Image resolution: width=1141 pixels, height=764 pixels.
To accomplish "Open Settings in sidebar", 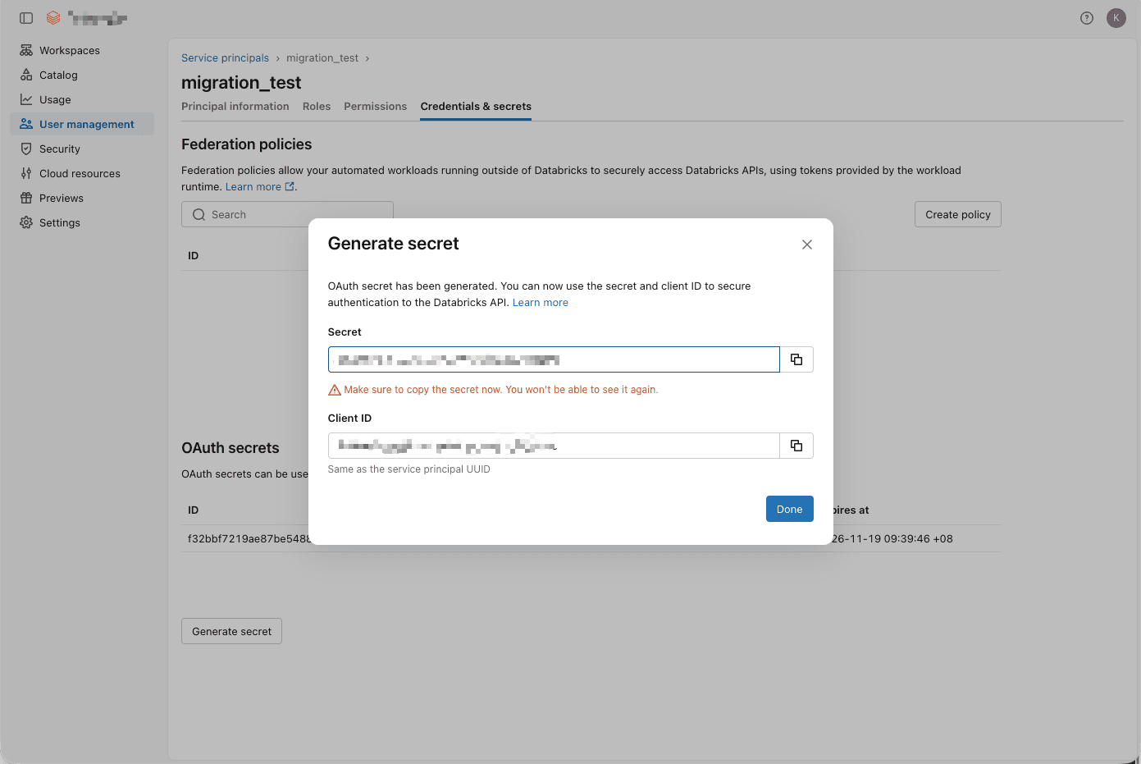I will [82, 222].
